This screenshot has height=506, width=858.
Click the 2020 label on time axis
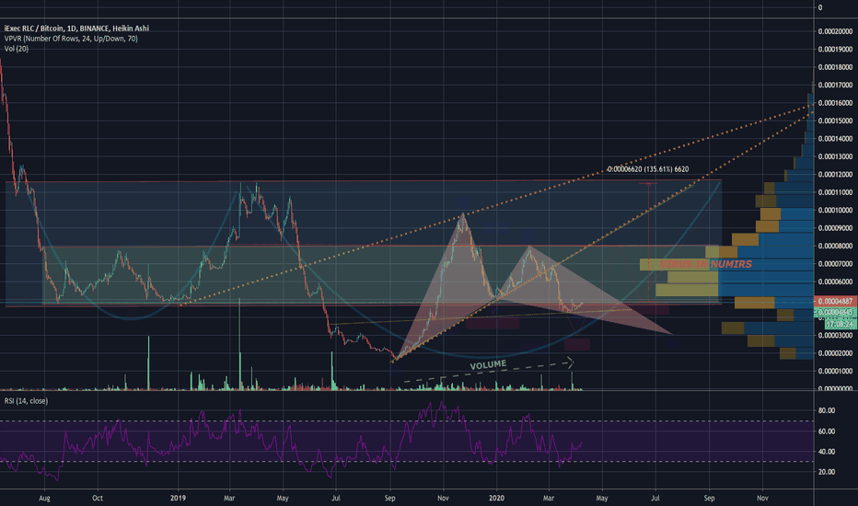click(x=496, y=499)
